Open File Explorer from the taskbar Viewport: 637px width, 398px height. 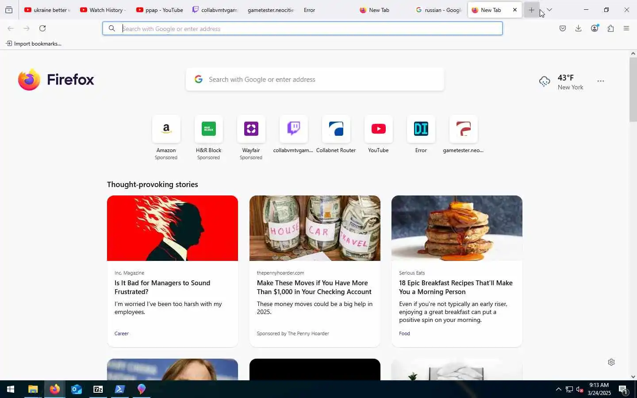tap(33, 389)
